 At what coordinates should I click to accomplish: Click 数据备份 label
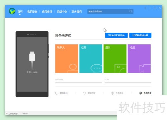(64, 93)
